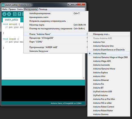This screenshot has height=119, width=132.
Task: Select the Arduino Mini board
Action: click(109, 76)
